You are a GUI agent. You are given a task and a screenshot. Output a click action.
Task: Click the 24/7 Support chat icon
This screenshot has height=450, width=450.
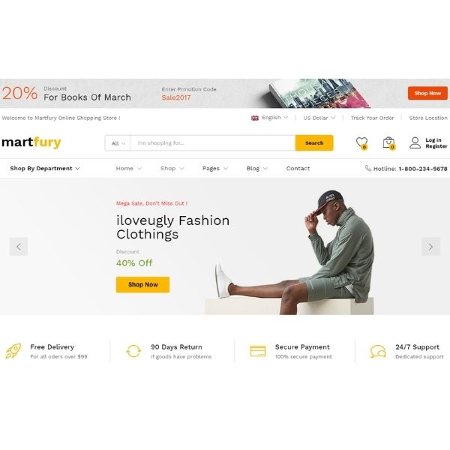pos(378,351)
